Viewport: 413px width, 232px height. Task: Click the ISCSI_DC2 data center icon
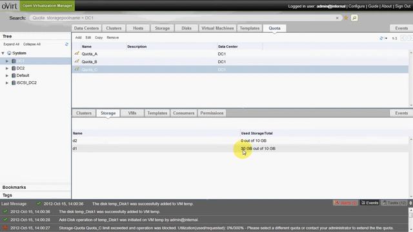point(14,83)
